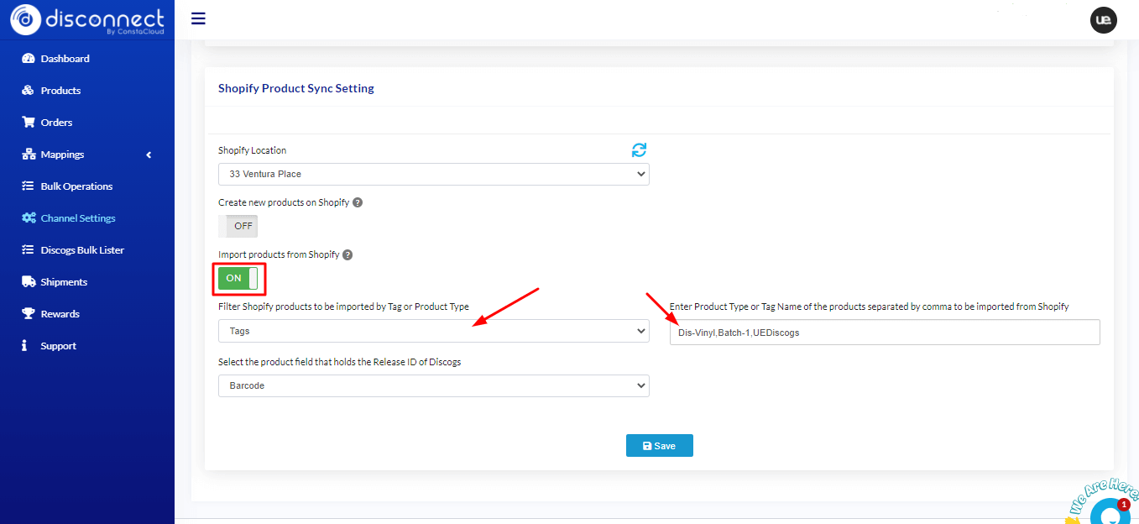Click the Save button
1139x524 pixels.
pos(660,446)
